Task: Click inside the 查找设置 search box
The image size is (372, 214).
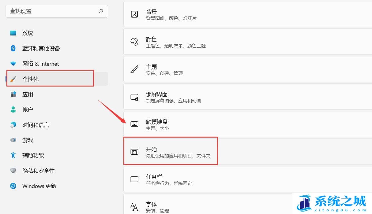Action: (x=52, y=11)
